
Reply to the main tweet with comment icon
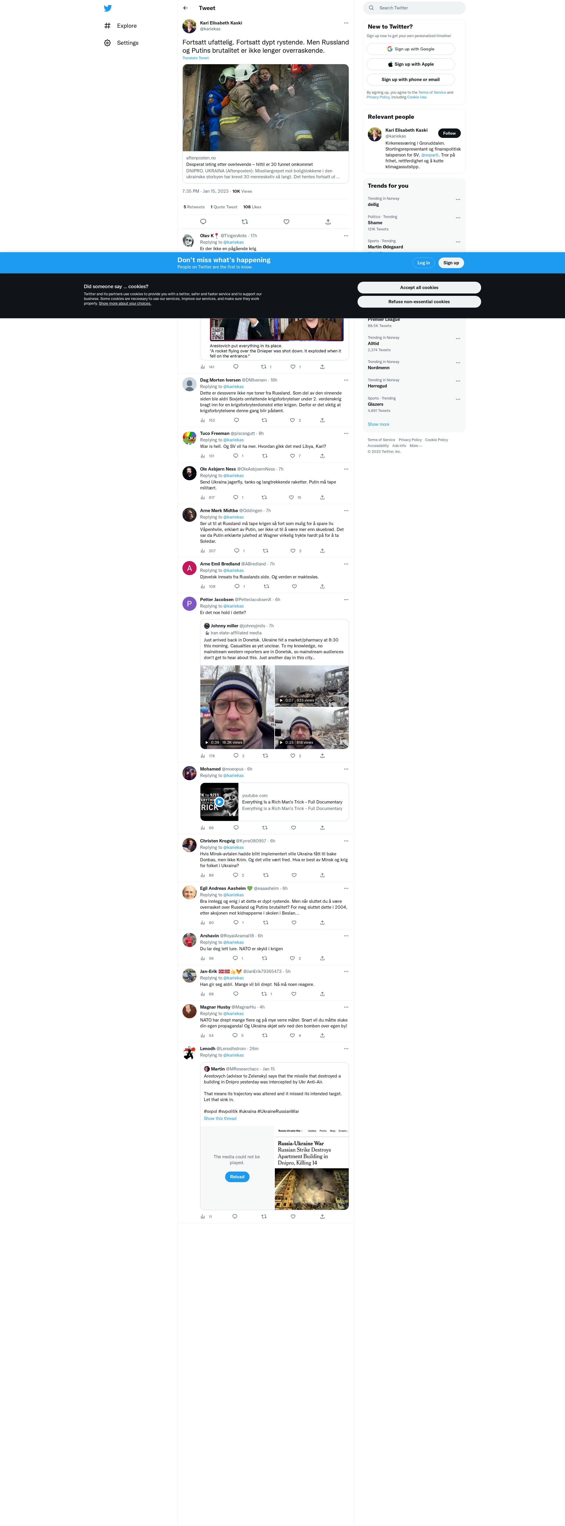click(x=203, y=222)
